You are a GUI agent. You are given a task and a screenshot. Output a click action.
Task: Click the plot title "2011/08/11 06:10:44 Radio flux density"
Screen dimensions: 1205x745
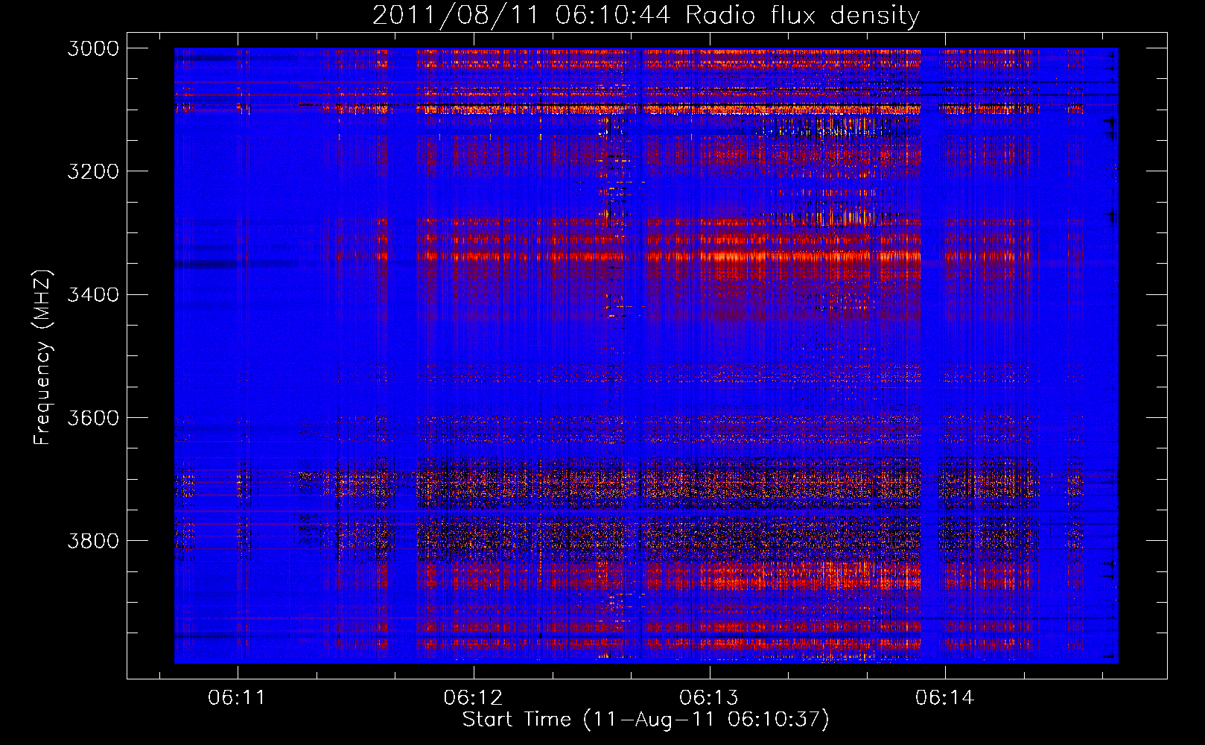646,15
